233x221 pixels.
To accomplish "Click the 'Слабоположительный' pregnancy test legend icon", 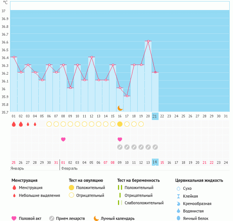I will click(119, 203).
